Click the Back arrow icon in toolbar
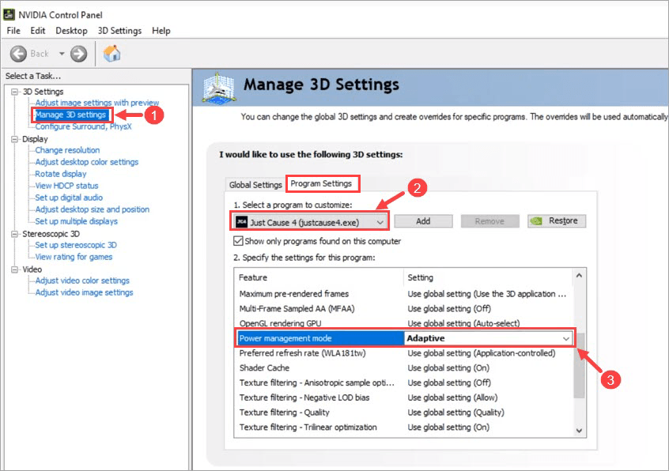Image resolution: width=669 pixels, height=471 pixels. [x=18, y=54]
